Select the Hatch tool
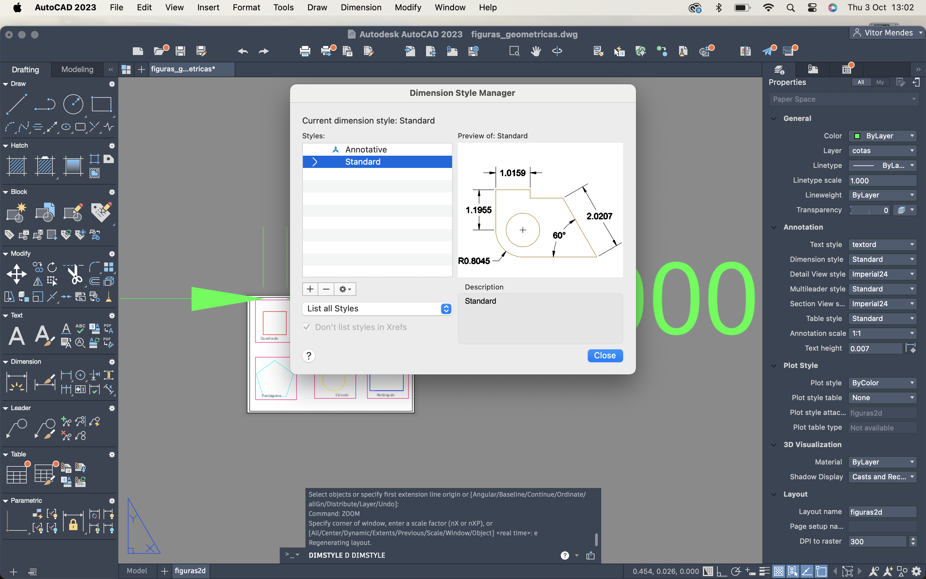This screenshot has height=579, width=926. (16, 166)
